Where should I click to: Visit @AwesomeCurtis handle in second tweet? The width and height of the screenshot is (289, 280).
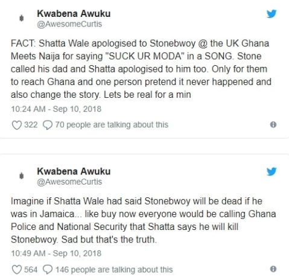click(x=69, y=182)
